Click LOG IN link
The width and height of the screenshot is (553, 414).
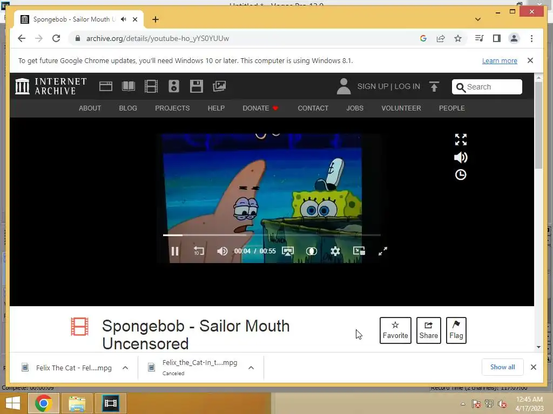click(x=407, y=87)
